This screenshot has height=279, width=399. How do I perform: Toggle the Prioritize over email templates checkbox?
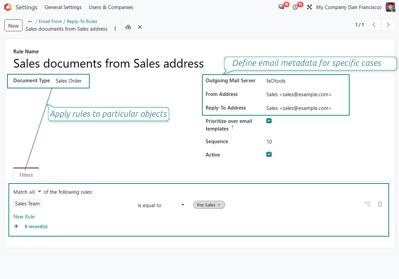pos(269,121)
